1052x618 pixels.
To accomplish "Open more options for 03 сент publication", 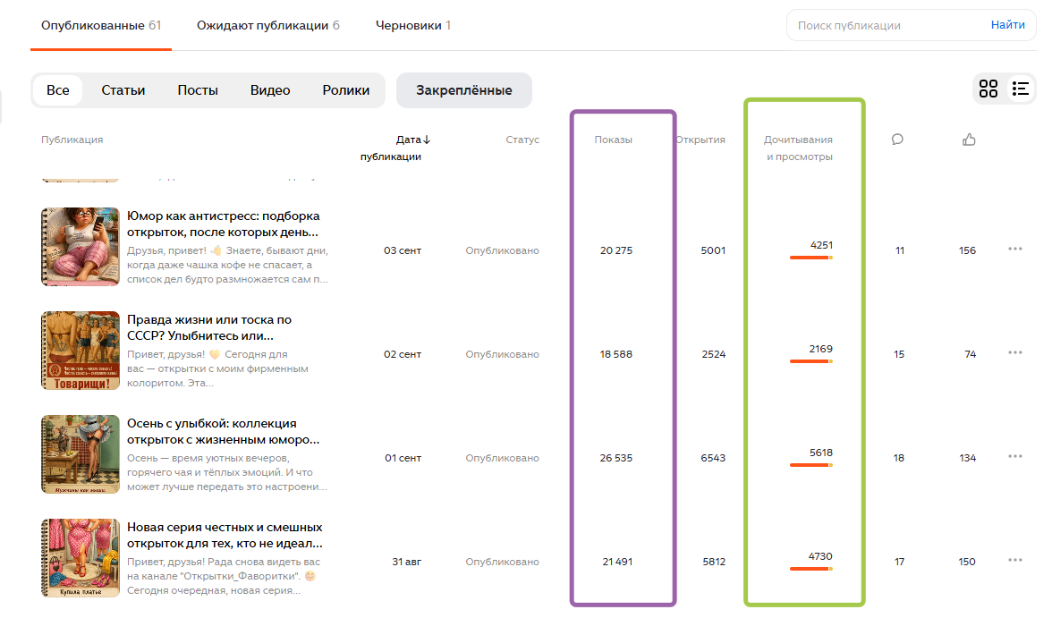I will click(x=1015, y=249).
